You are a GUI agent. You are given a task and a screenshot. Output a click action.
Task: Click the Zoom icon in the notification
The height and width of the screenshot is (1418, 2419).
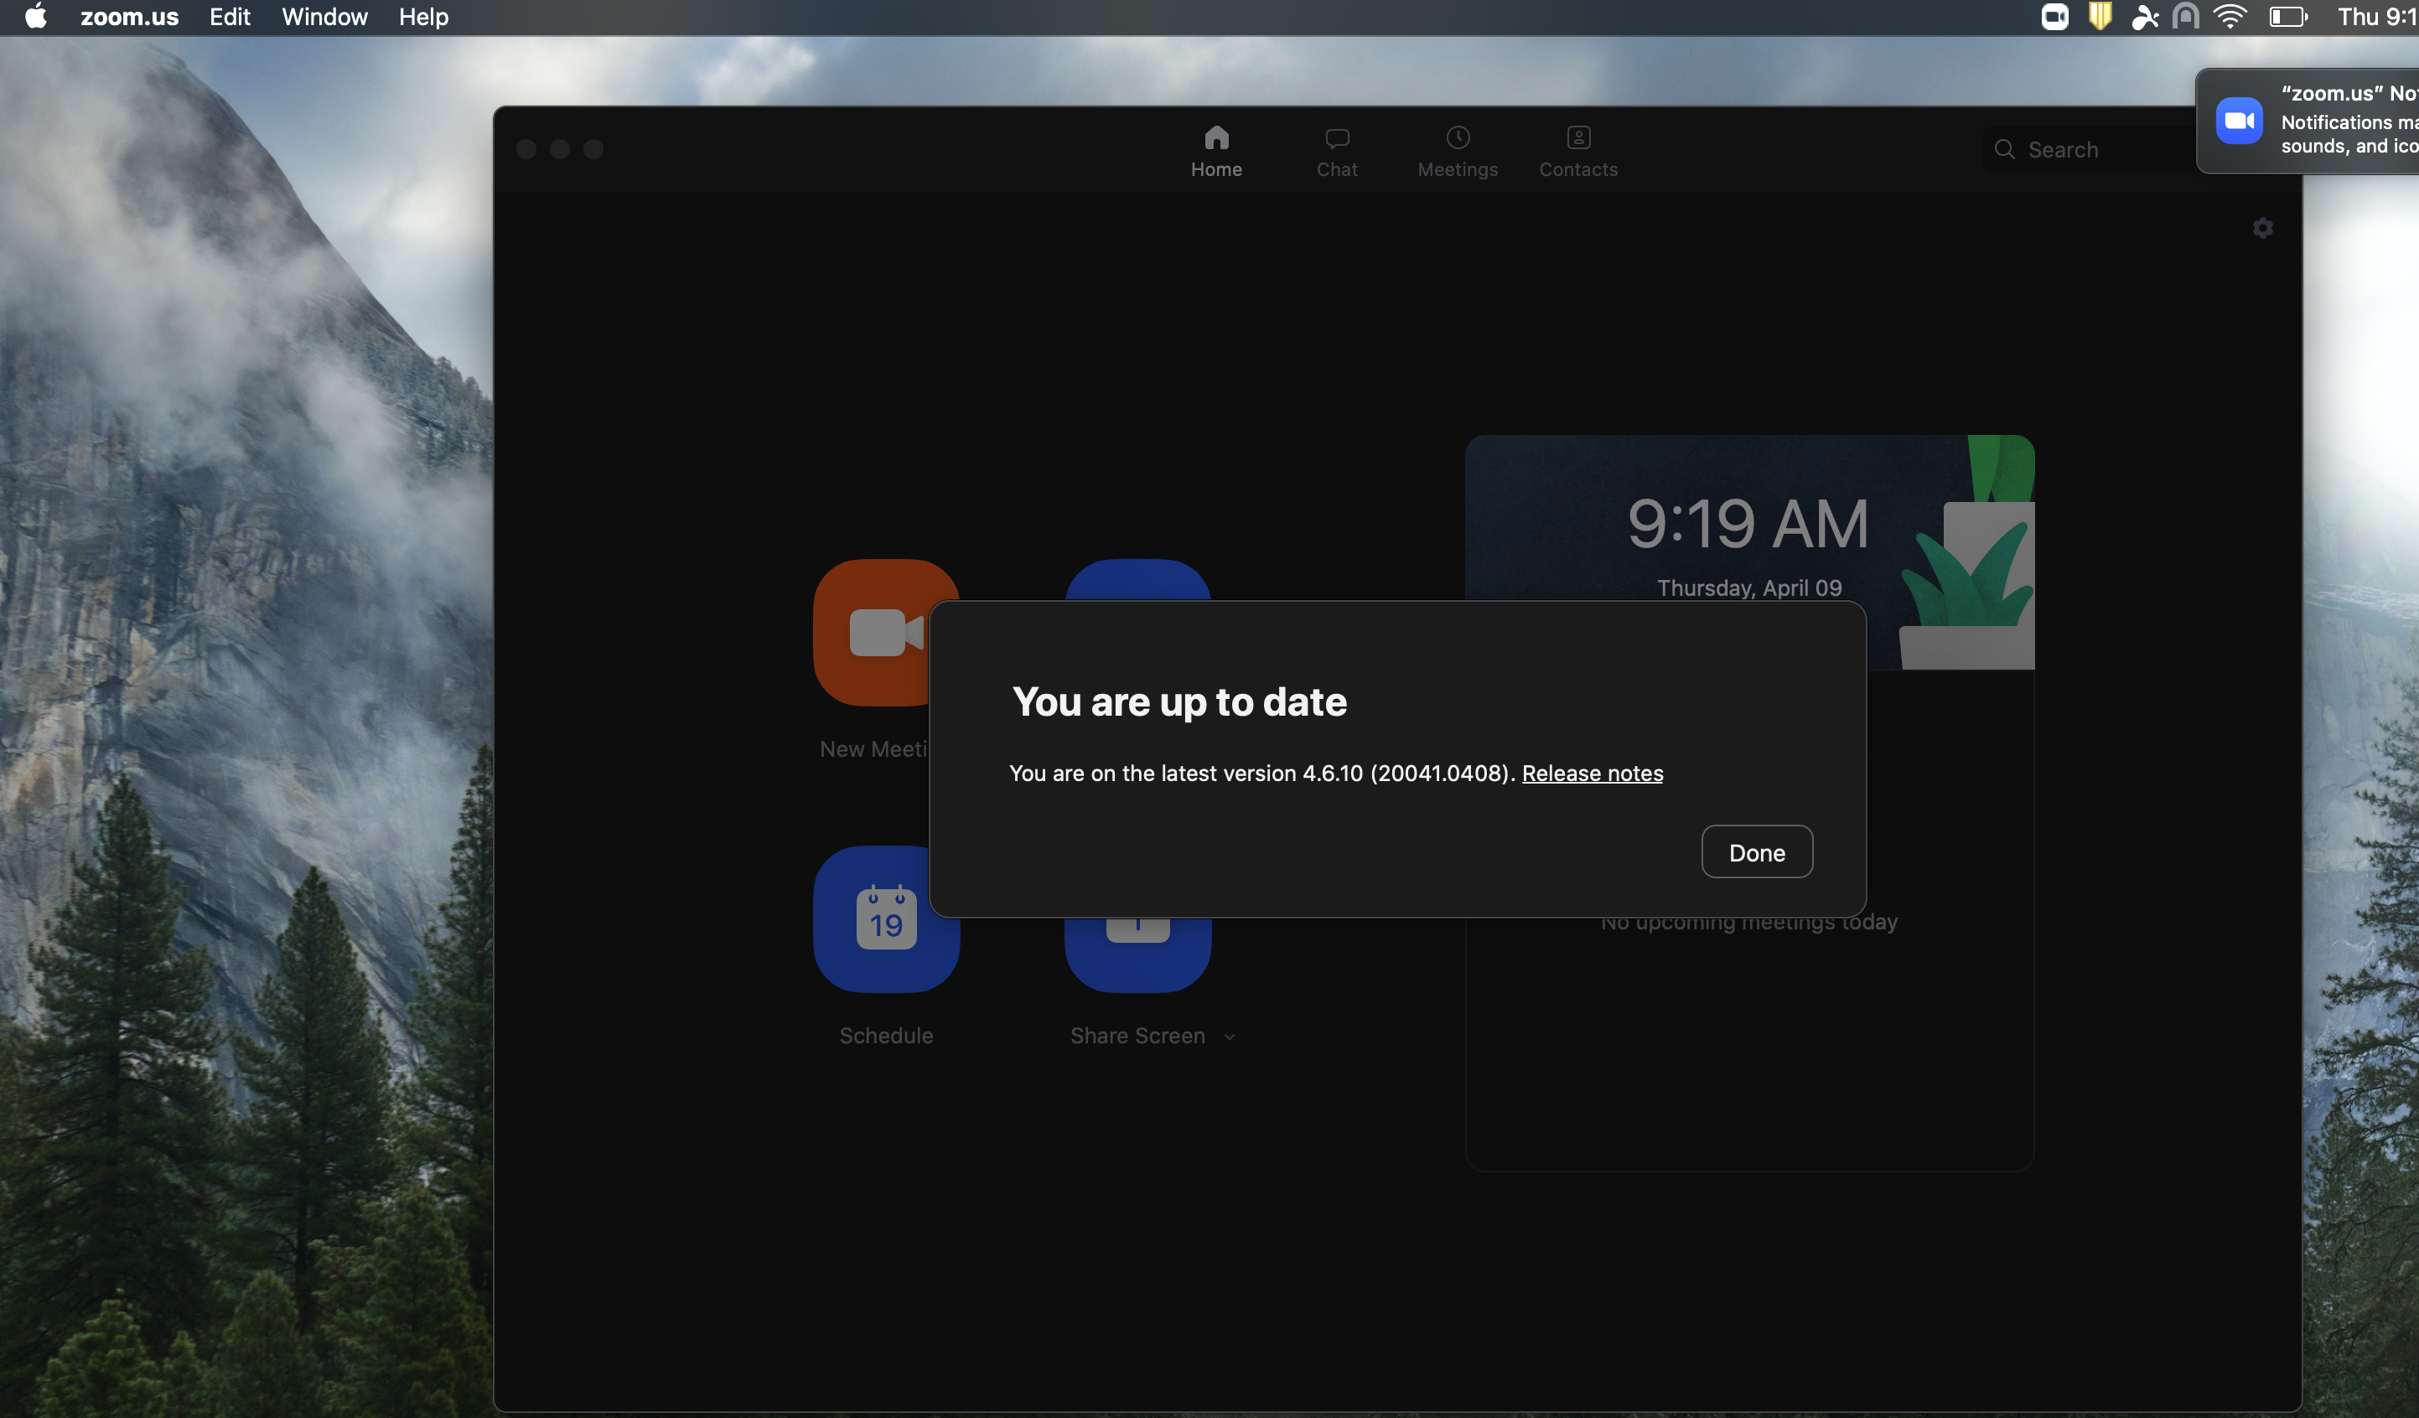click(2239, 121)
